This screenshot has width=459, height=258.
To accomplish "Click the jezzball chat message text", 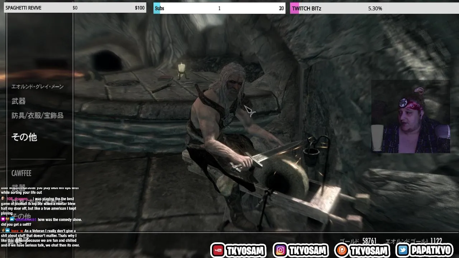I will pos(38,206).
